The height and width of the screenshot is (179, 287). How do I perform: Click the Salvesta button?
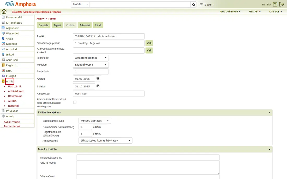(x=44, y=25)
